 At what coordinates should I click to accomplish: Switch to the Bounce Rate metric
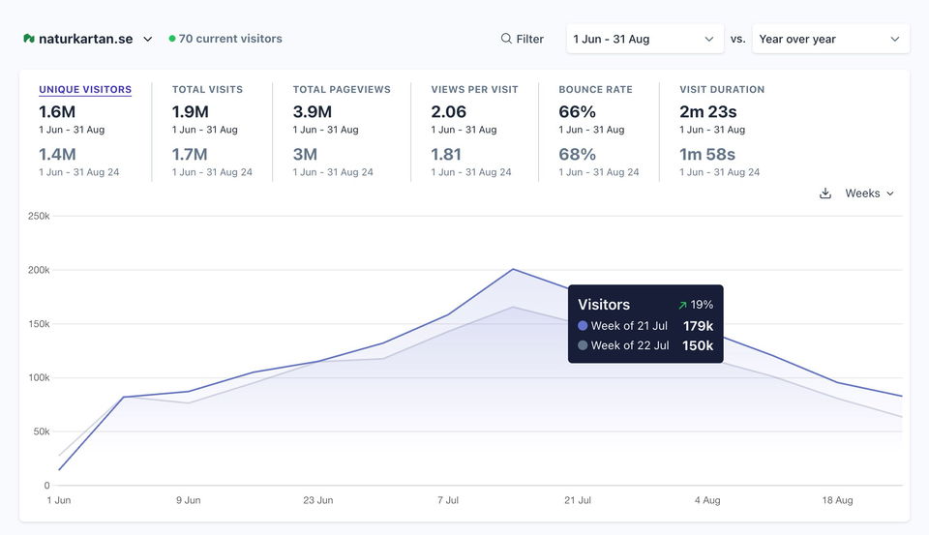pos(595,89)
